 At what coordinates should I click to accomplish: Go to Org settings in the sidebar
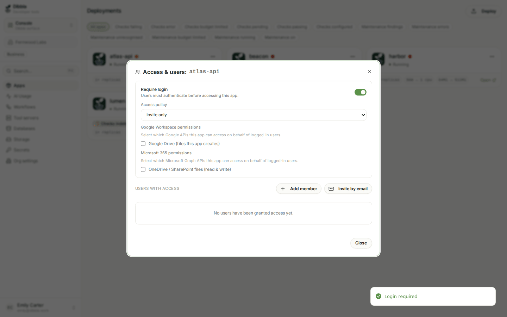pos(41,161)
